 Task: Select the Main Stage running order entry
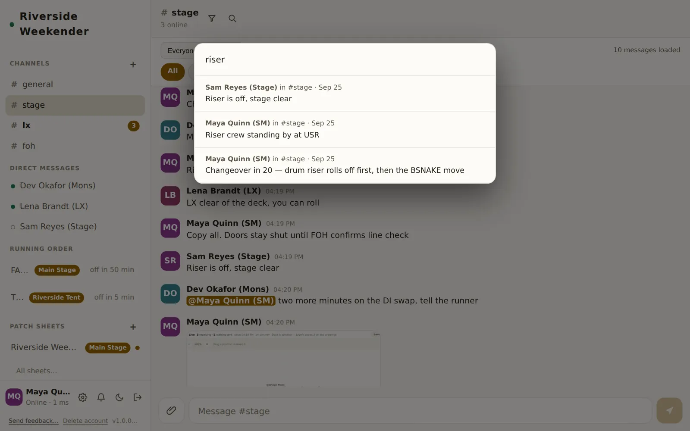[75, 270]
